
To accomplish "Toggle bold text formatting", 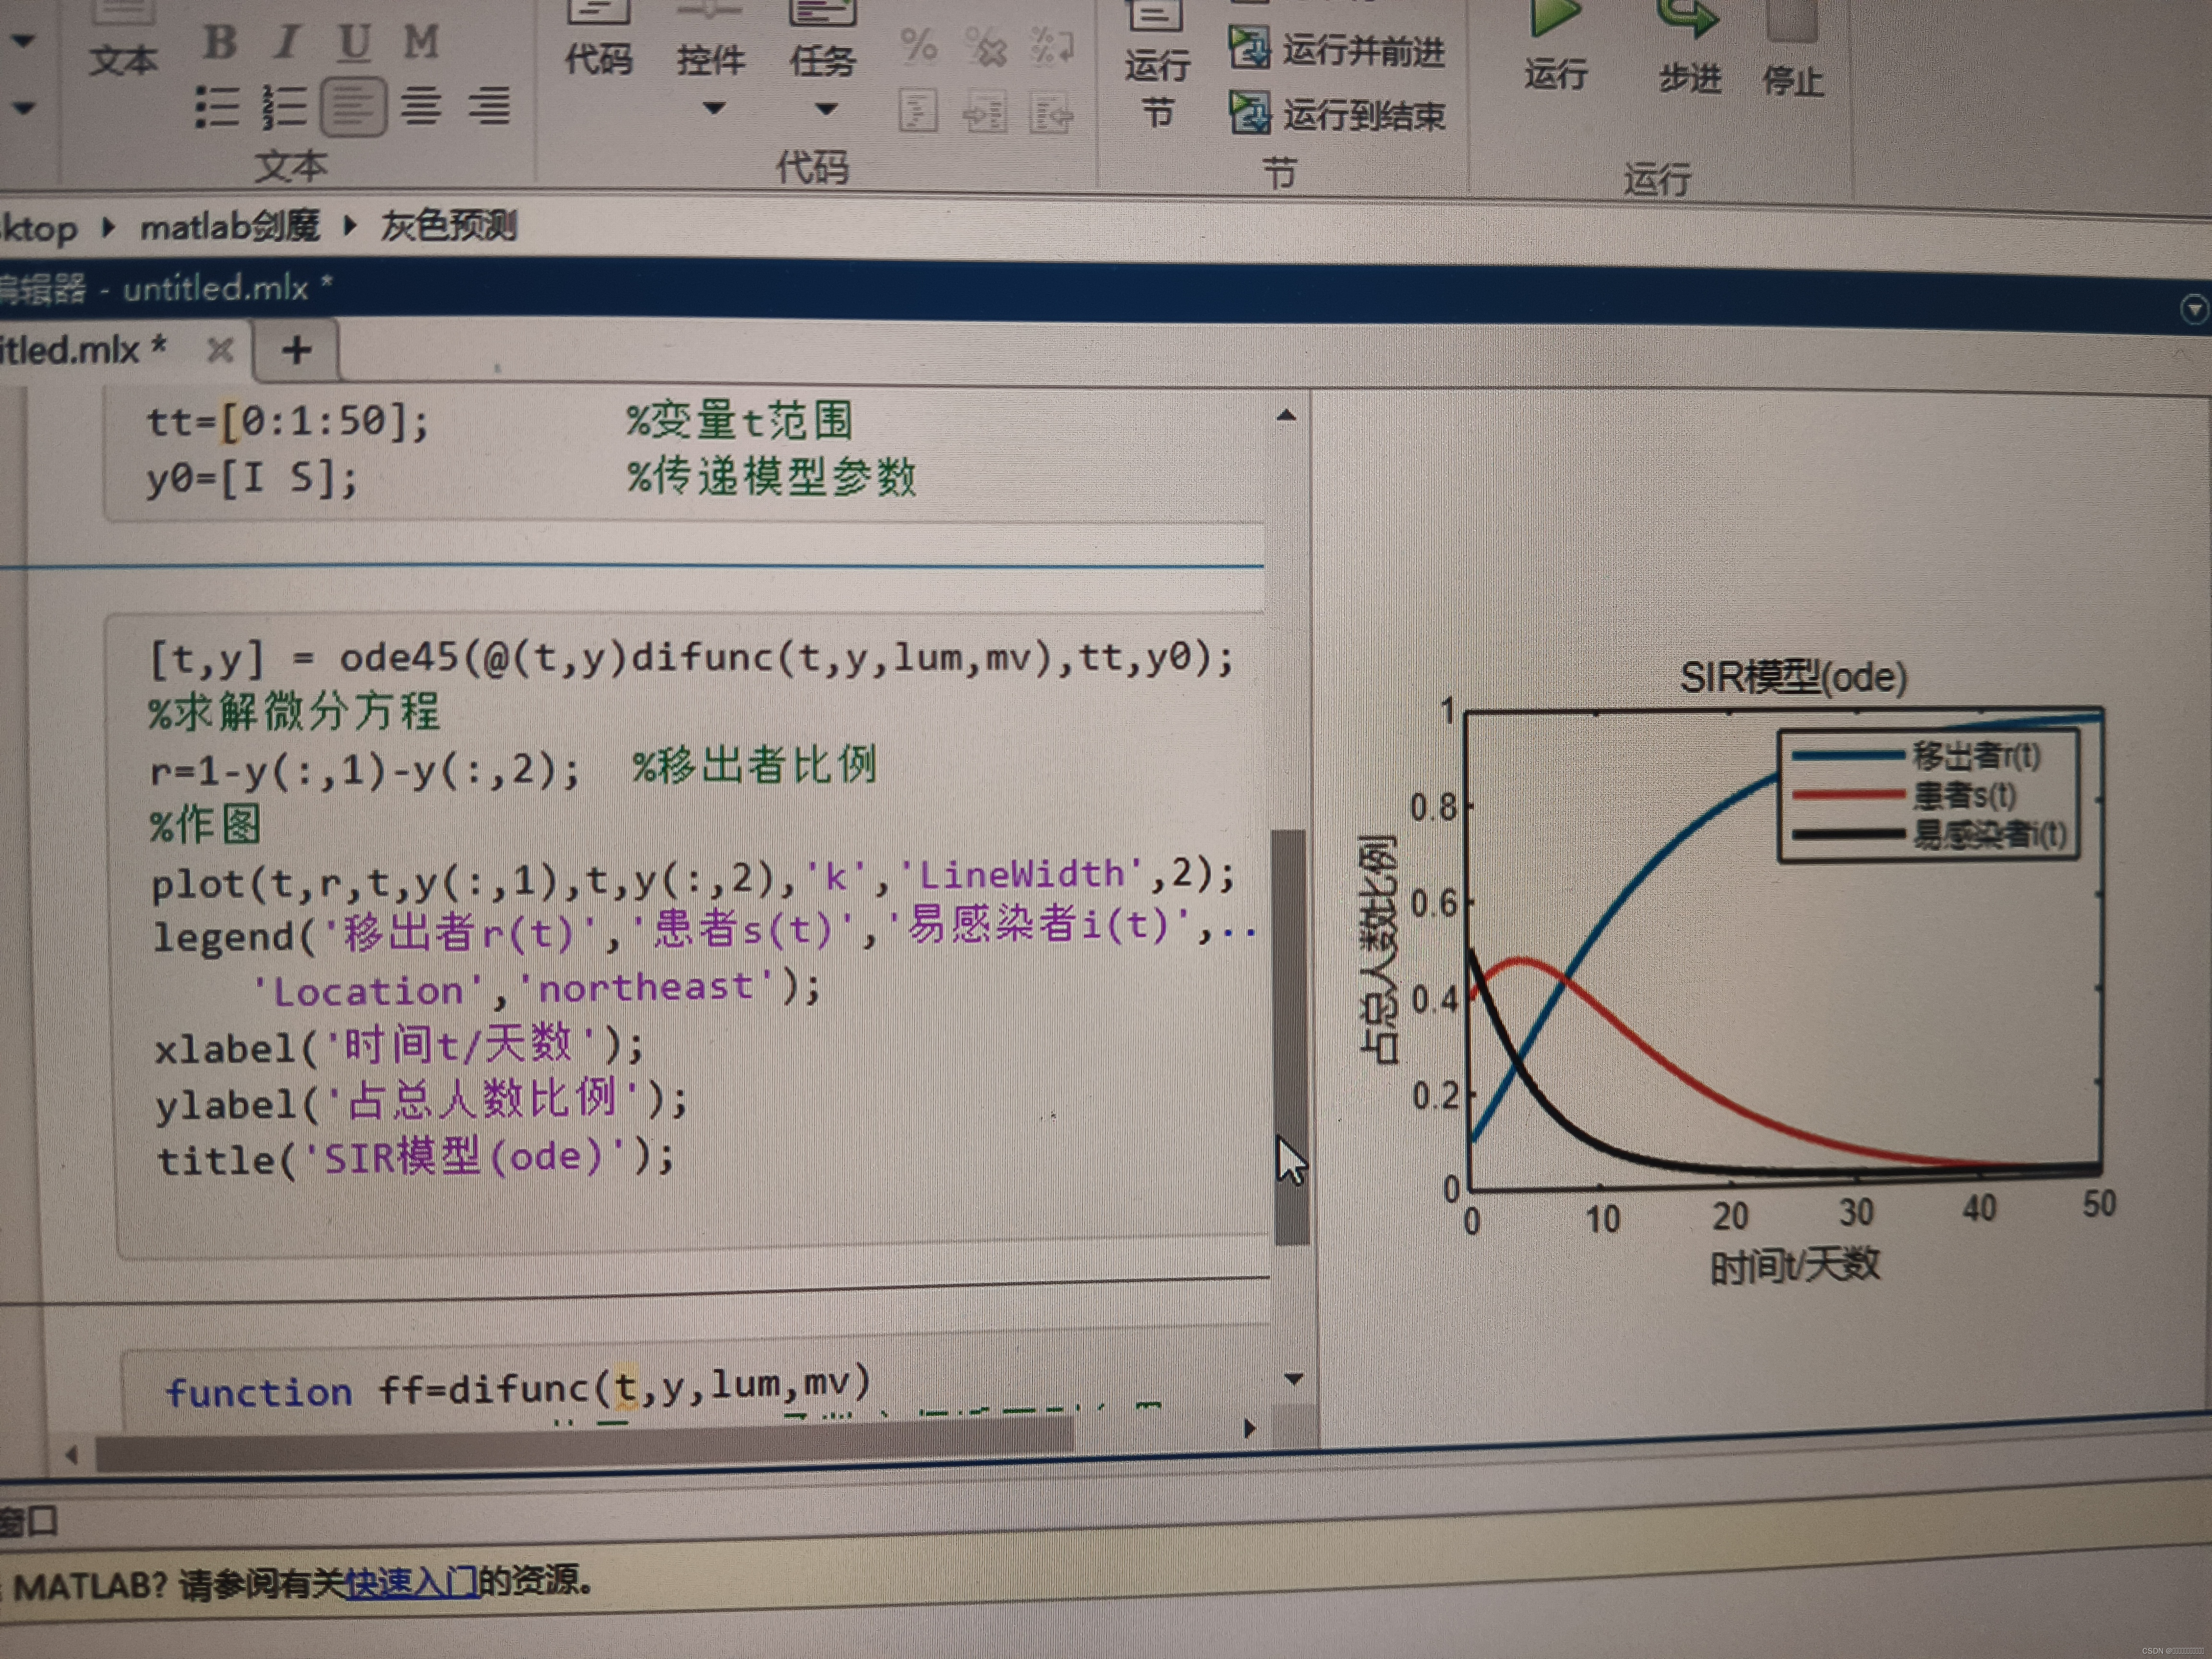I will (x=220, y=42).
